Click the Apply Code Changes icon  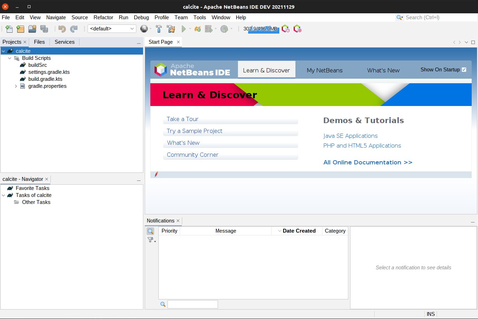coord(198,29)
